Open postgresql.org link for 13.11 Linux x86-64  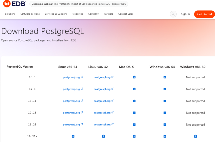pos(73,101)
